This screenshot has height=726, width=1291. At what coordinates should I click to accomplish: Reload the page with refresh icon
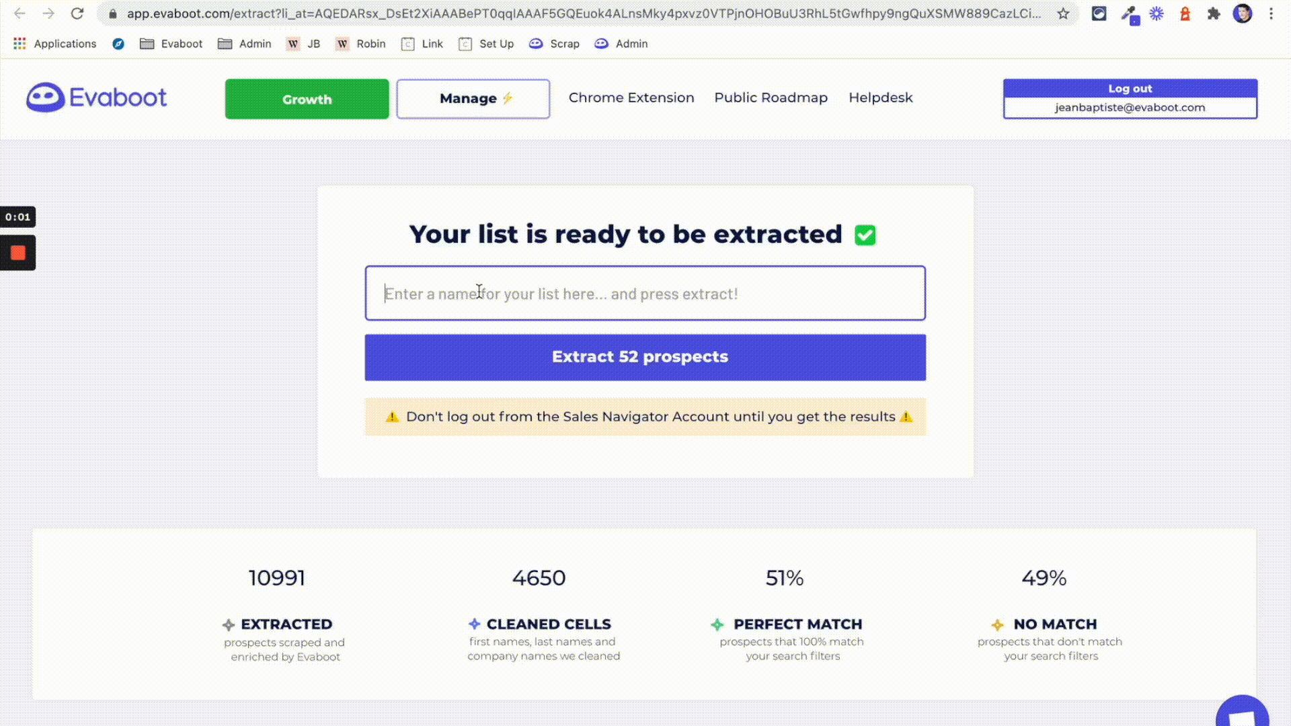point(77,13)
